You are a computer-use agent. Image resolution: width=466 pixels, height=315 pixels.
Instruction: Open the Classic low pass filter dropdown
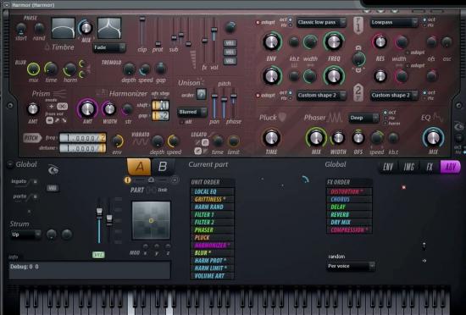(x=321, y=22)
